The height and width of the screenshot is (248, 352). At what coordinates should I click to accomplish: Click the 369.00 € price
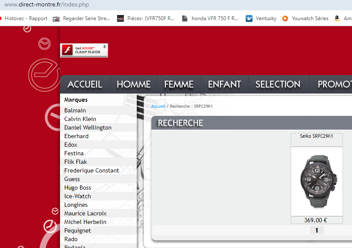(x=316, y=220)
